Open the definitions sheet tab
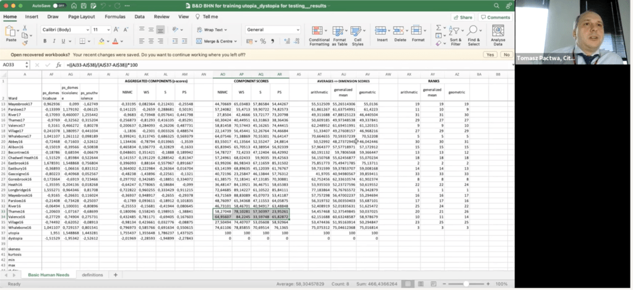This screenshot has width=633, height=290. 92,273
